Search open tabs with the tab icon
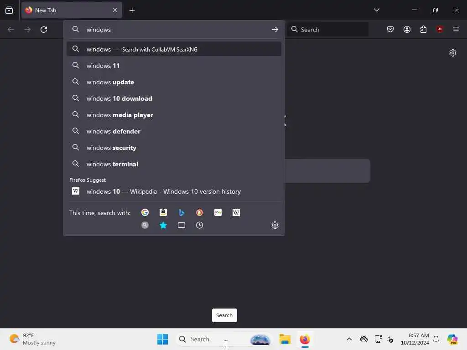This screenshot has width=467, height=350. point(182,225)
